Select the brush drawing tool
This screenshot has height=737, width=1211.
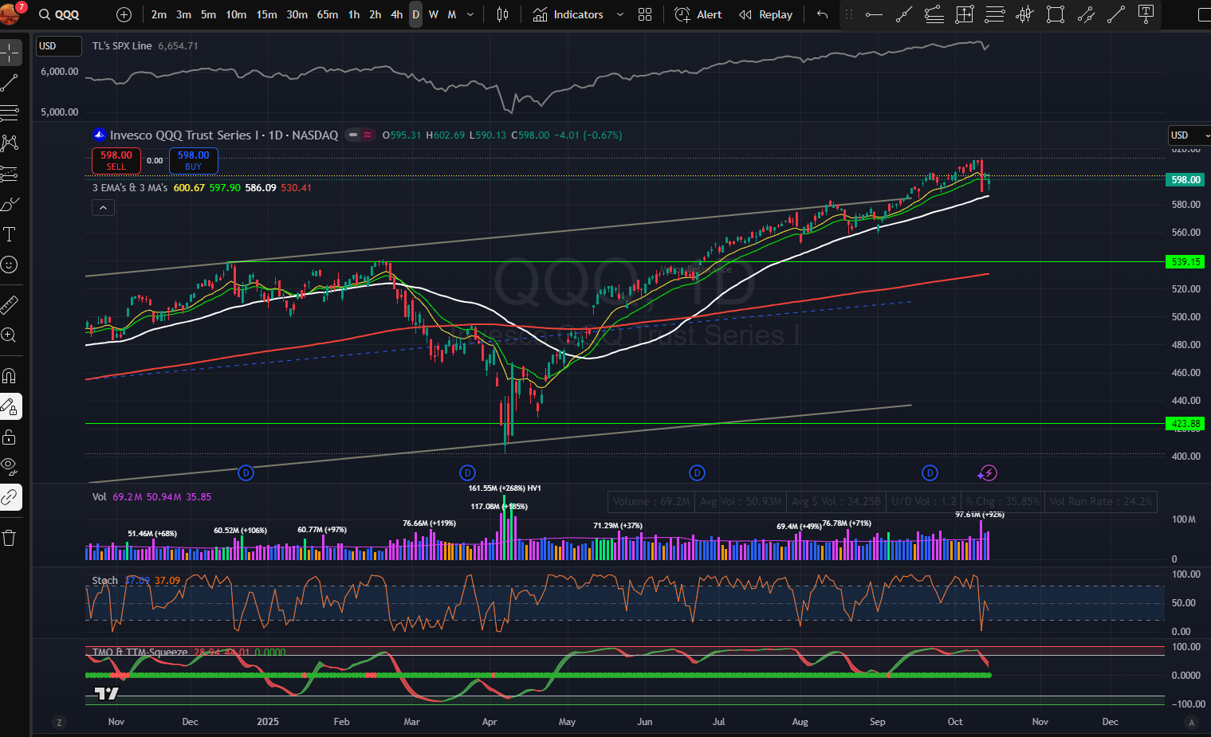(x=10, y=204)
